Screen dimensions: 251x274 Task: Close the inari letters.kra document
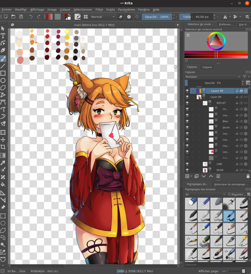coord(178,25)
